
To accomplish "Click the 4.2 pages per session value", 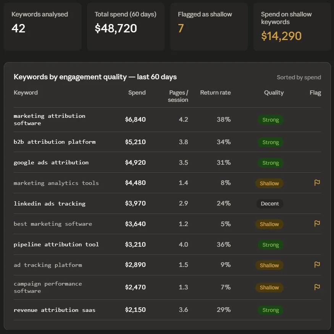I will point(184,119).
